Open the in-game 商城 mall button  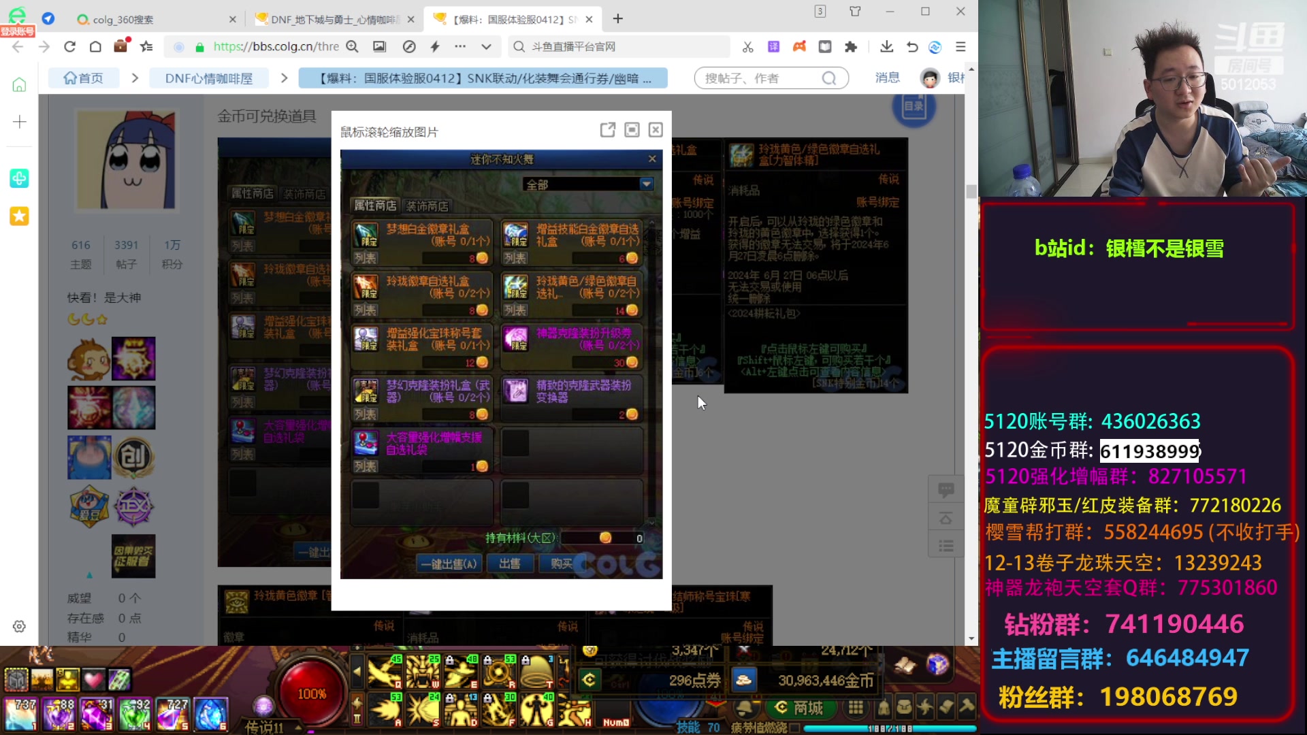[x=799, y=708]
